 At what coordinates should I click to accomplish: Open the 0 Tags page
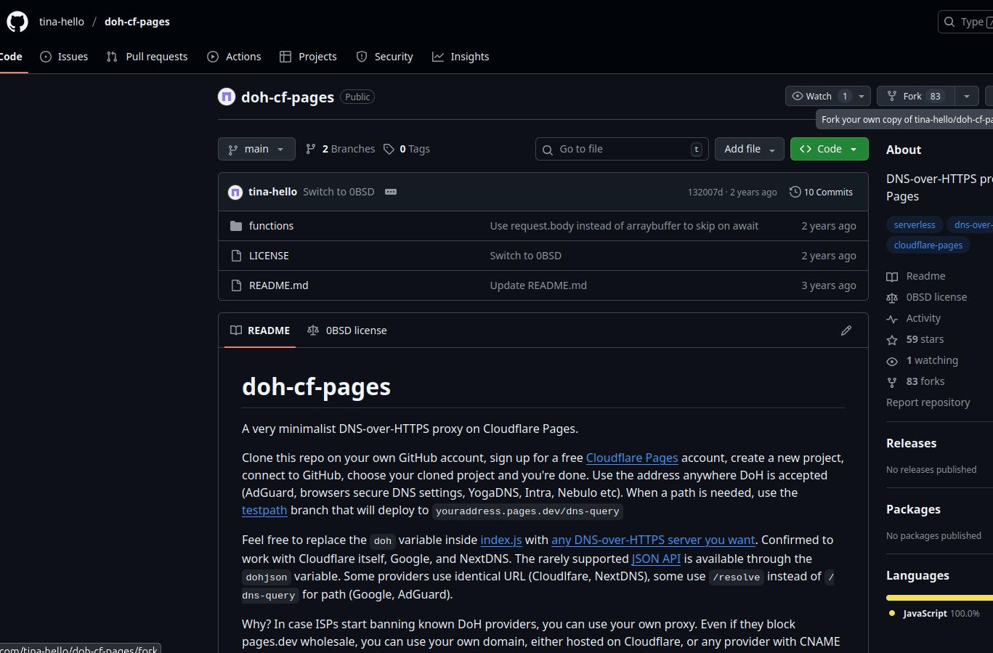(x=407, y=149)
